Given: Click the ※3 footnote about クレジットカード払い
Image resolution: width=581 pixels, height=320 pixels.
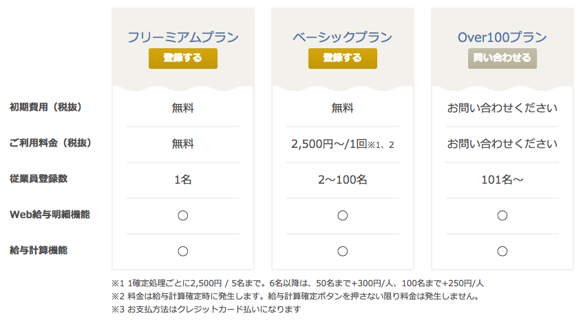Looking at the screenshot, I should [206, 309].
